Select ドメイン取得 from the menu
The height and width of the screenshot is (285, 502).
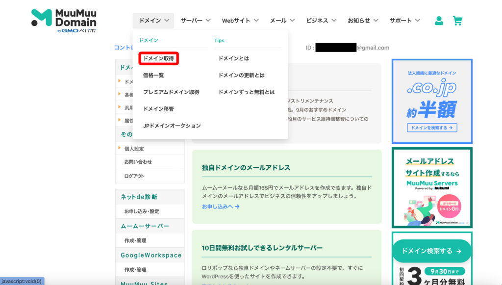158,58
